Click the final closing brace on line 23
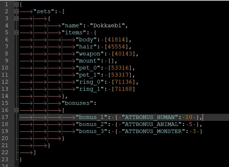This screenshot has height=167, width=229. 21,160
